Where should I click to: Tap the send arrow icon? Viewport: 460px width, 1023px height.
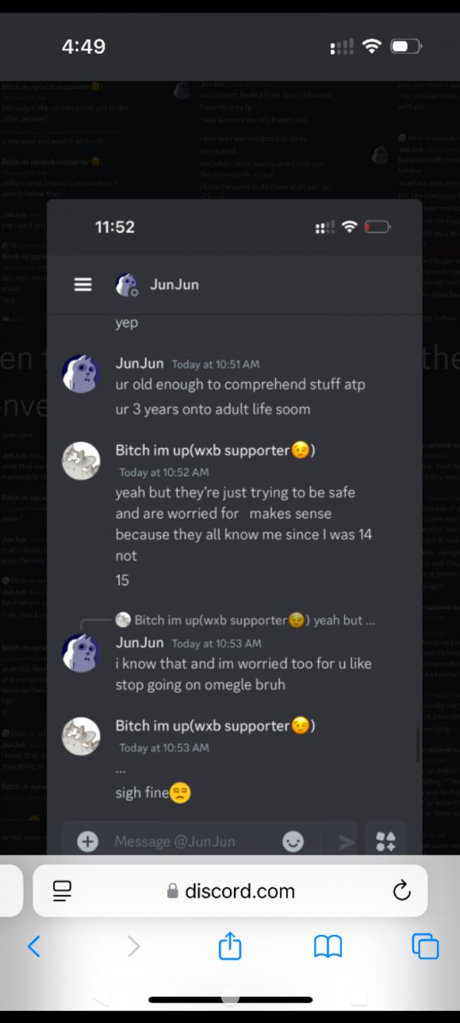click(347, 842)
